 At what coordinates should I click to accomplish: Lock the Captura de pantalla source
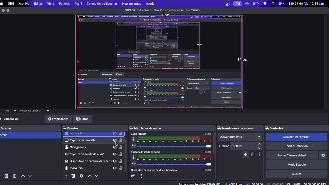(121, 140)
